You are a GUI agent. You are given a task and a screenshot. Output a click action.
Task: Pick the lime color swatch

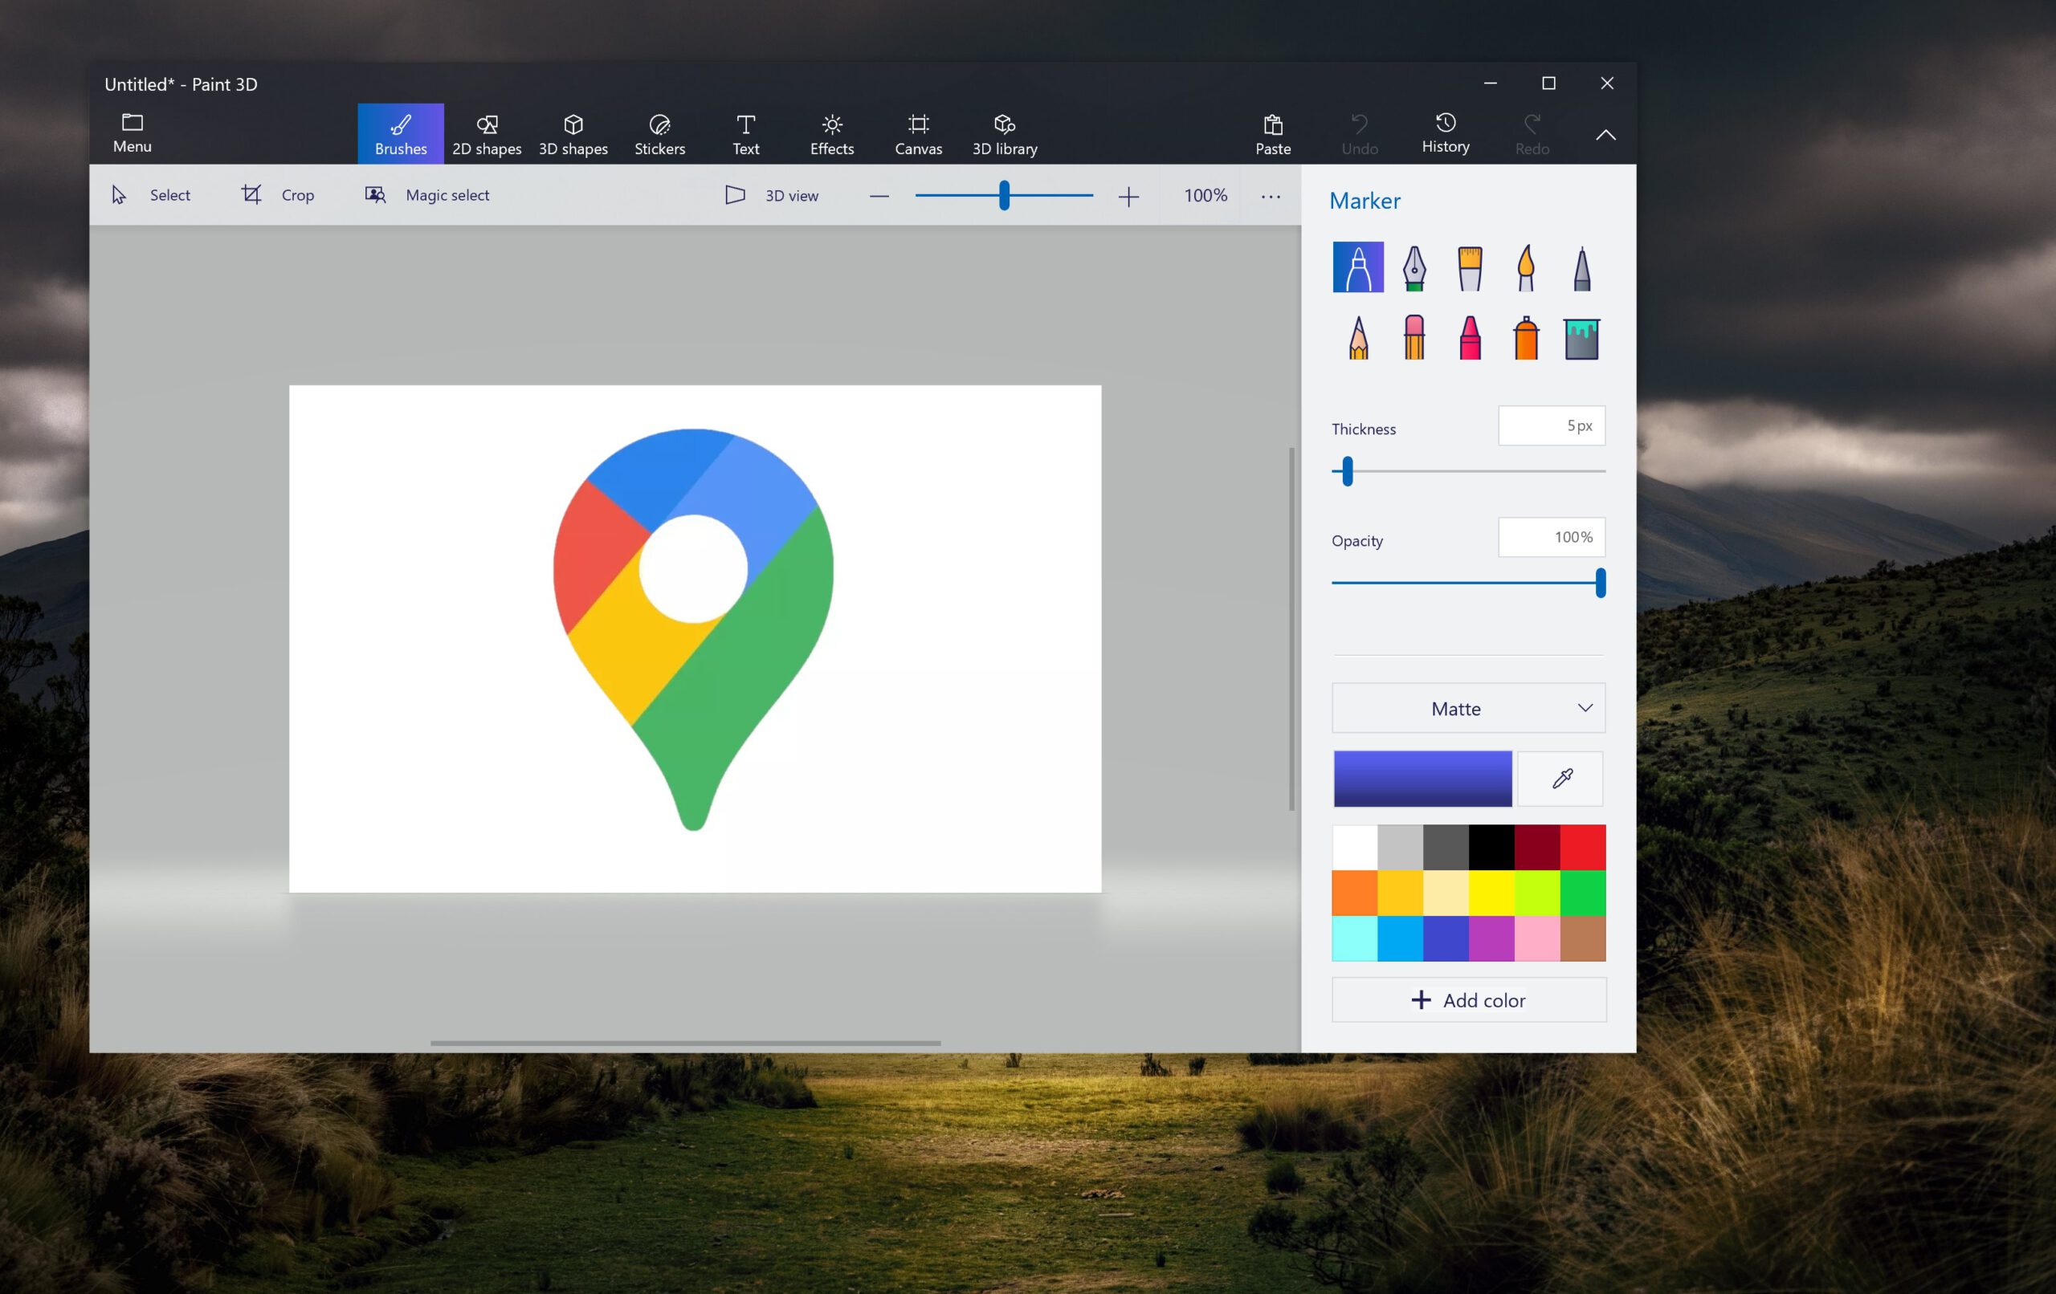1537,893
